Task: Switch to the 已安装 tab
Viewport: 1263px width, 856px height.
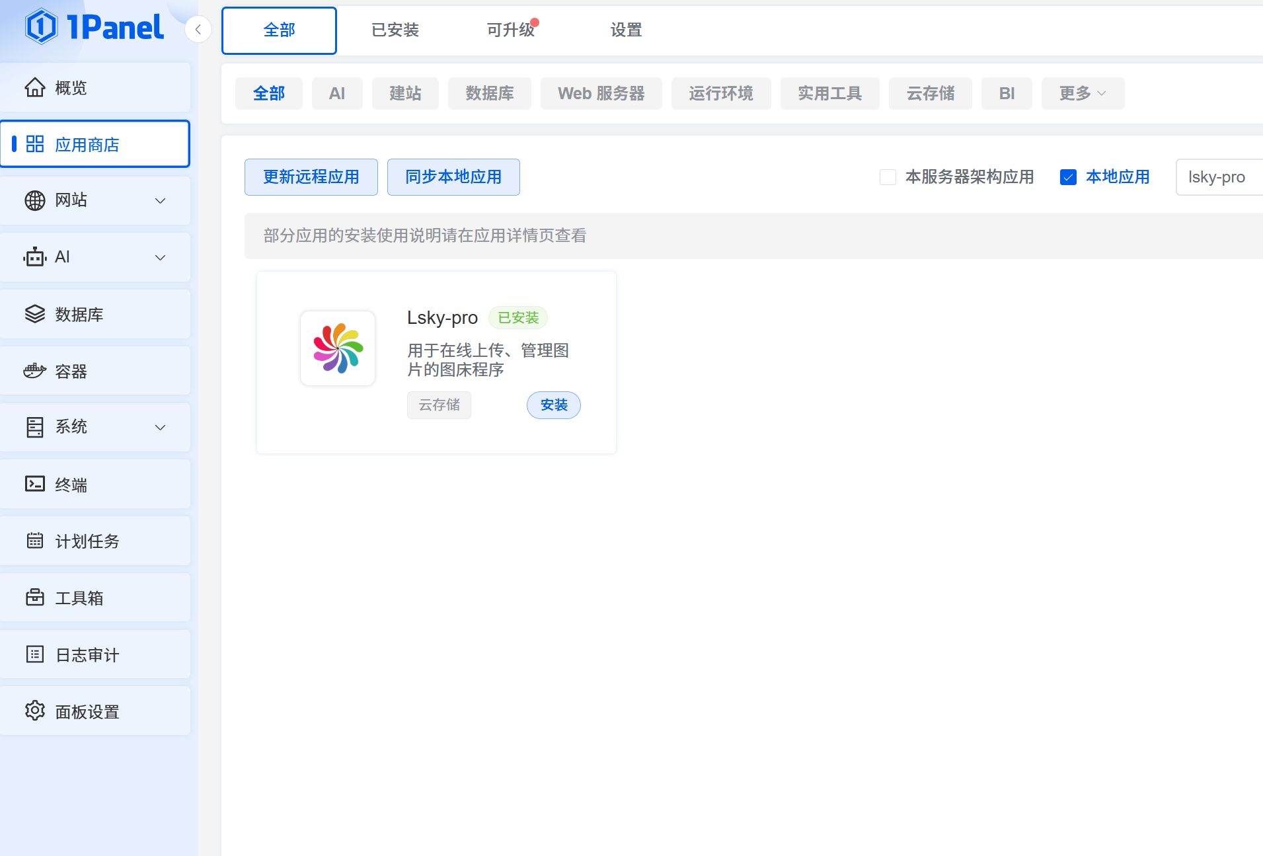Action: point(395,30)
